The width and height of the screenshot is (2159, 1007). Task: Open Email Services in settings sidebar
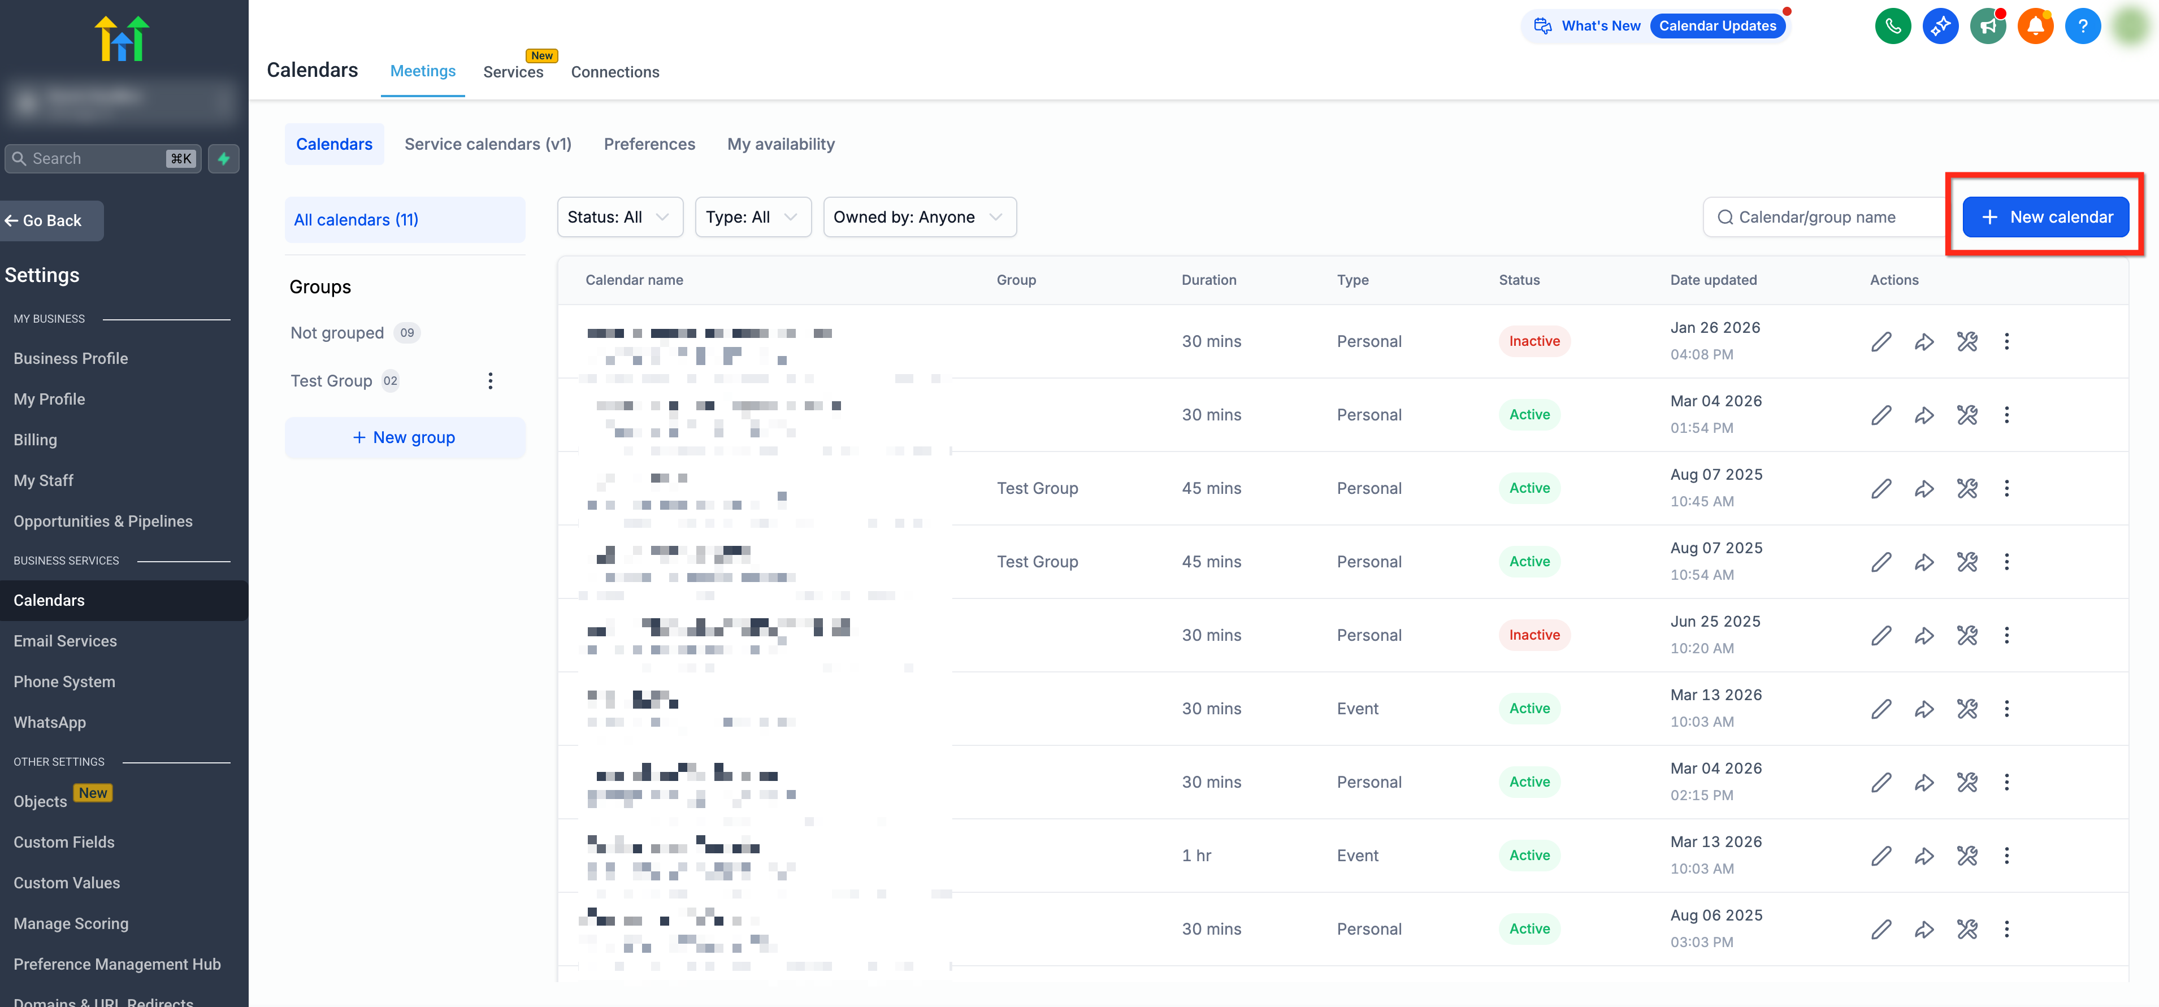66,641
